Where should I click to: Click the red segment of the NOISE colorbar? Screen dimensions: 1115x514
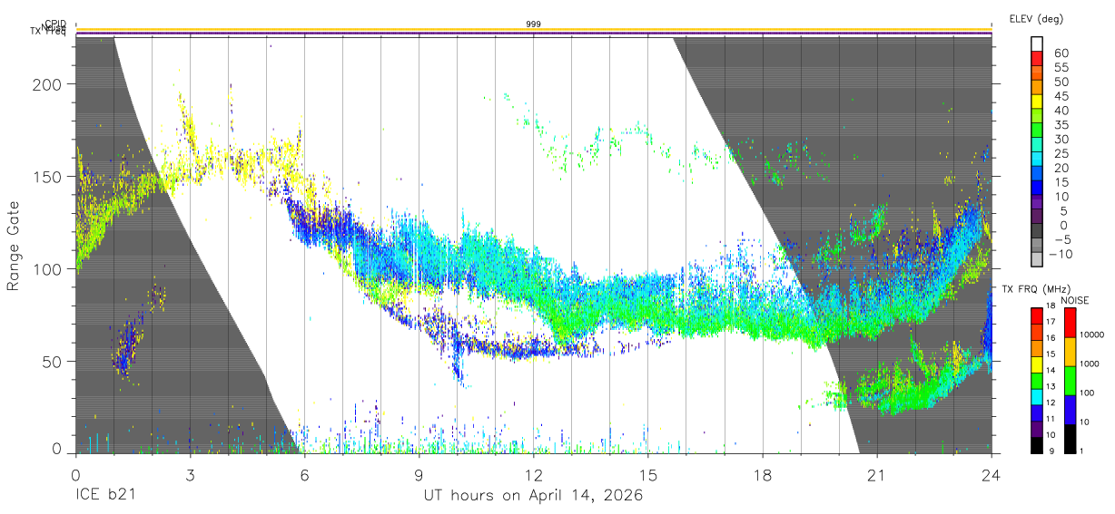[1070, 322]
